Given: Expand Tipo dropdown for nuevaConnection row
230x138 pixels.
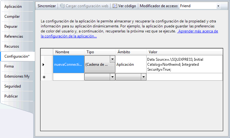Looking at the screenshot, I should click(112, 59).
